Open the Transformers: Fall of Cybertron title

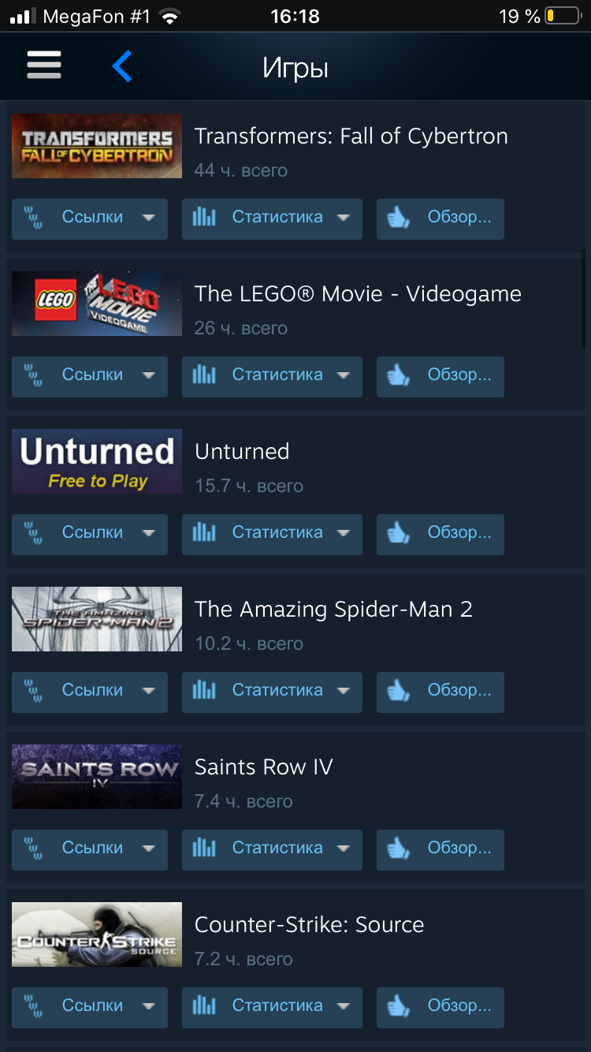[351, 136]
